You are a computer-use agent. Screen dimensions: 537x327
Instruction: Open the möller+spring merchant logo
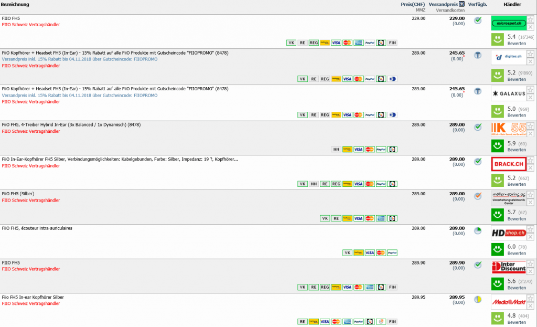509,198
